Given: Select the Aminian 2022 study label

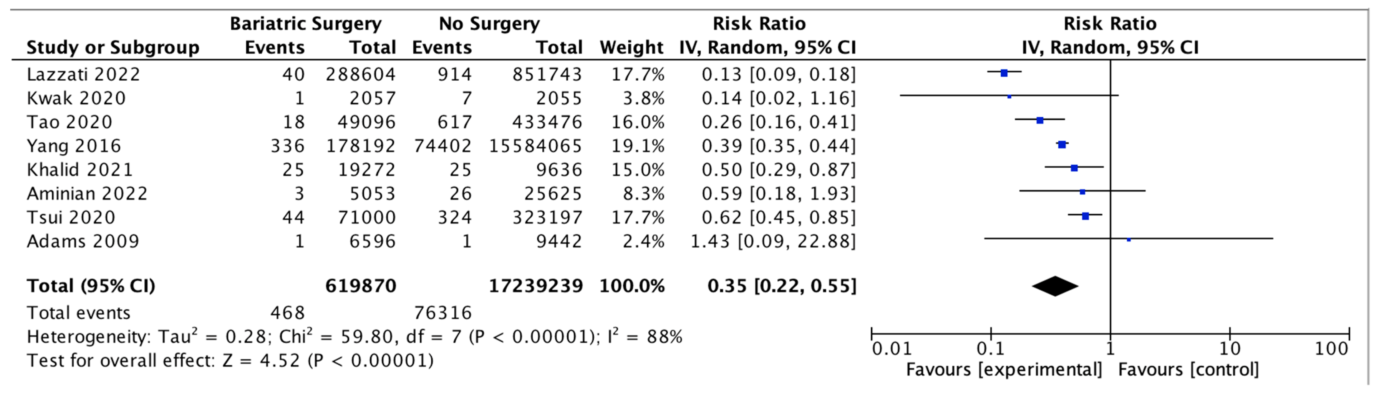Looking at the screenshot, I should [x=87, y=193].
